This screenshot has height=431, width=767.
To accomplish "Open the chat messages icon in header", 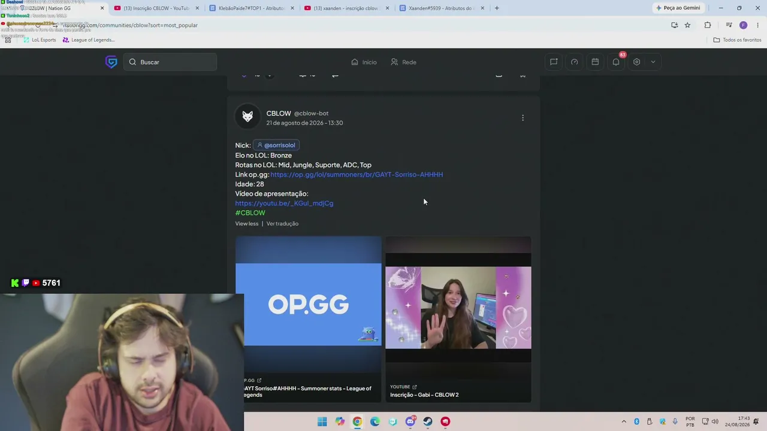I will 554,62.
